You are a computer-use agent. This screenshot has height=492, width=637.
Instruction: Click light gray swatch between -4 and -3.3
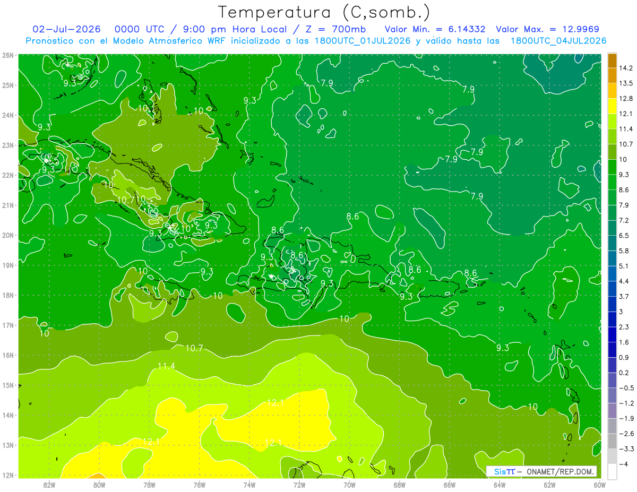pyautogui.click(x=612, y=456)
